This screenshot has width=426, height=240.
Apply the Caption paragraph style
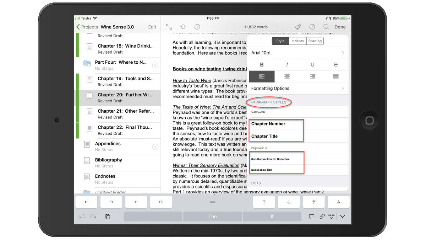(298, 112)
